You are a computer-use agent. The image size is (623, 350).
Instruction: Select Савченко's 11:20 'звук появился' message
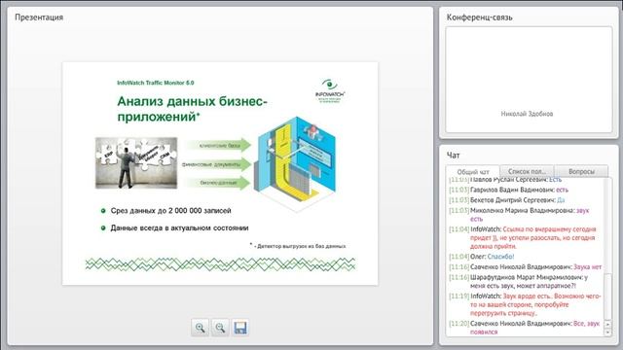pyautogui.click(x=525, y=328)
